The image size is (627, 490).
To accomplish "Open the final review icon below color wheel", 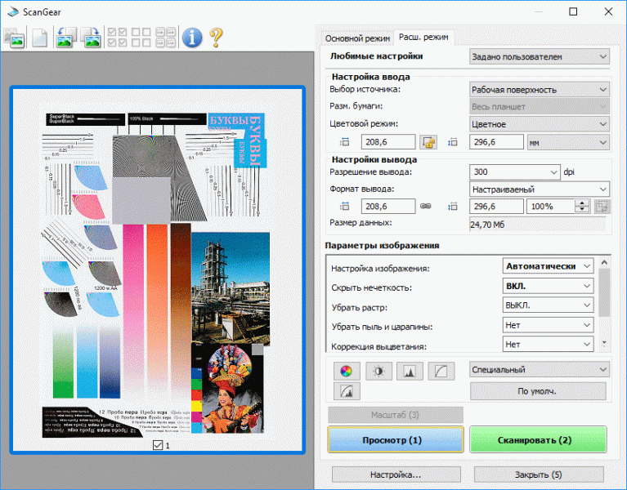I will click(x=346, y=391).
